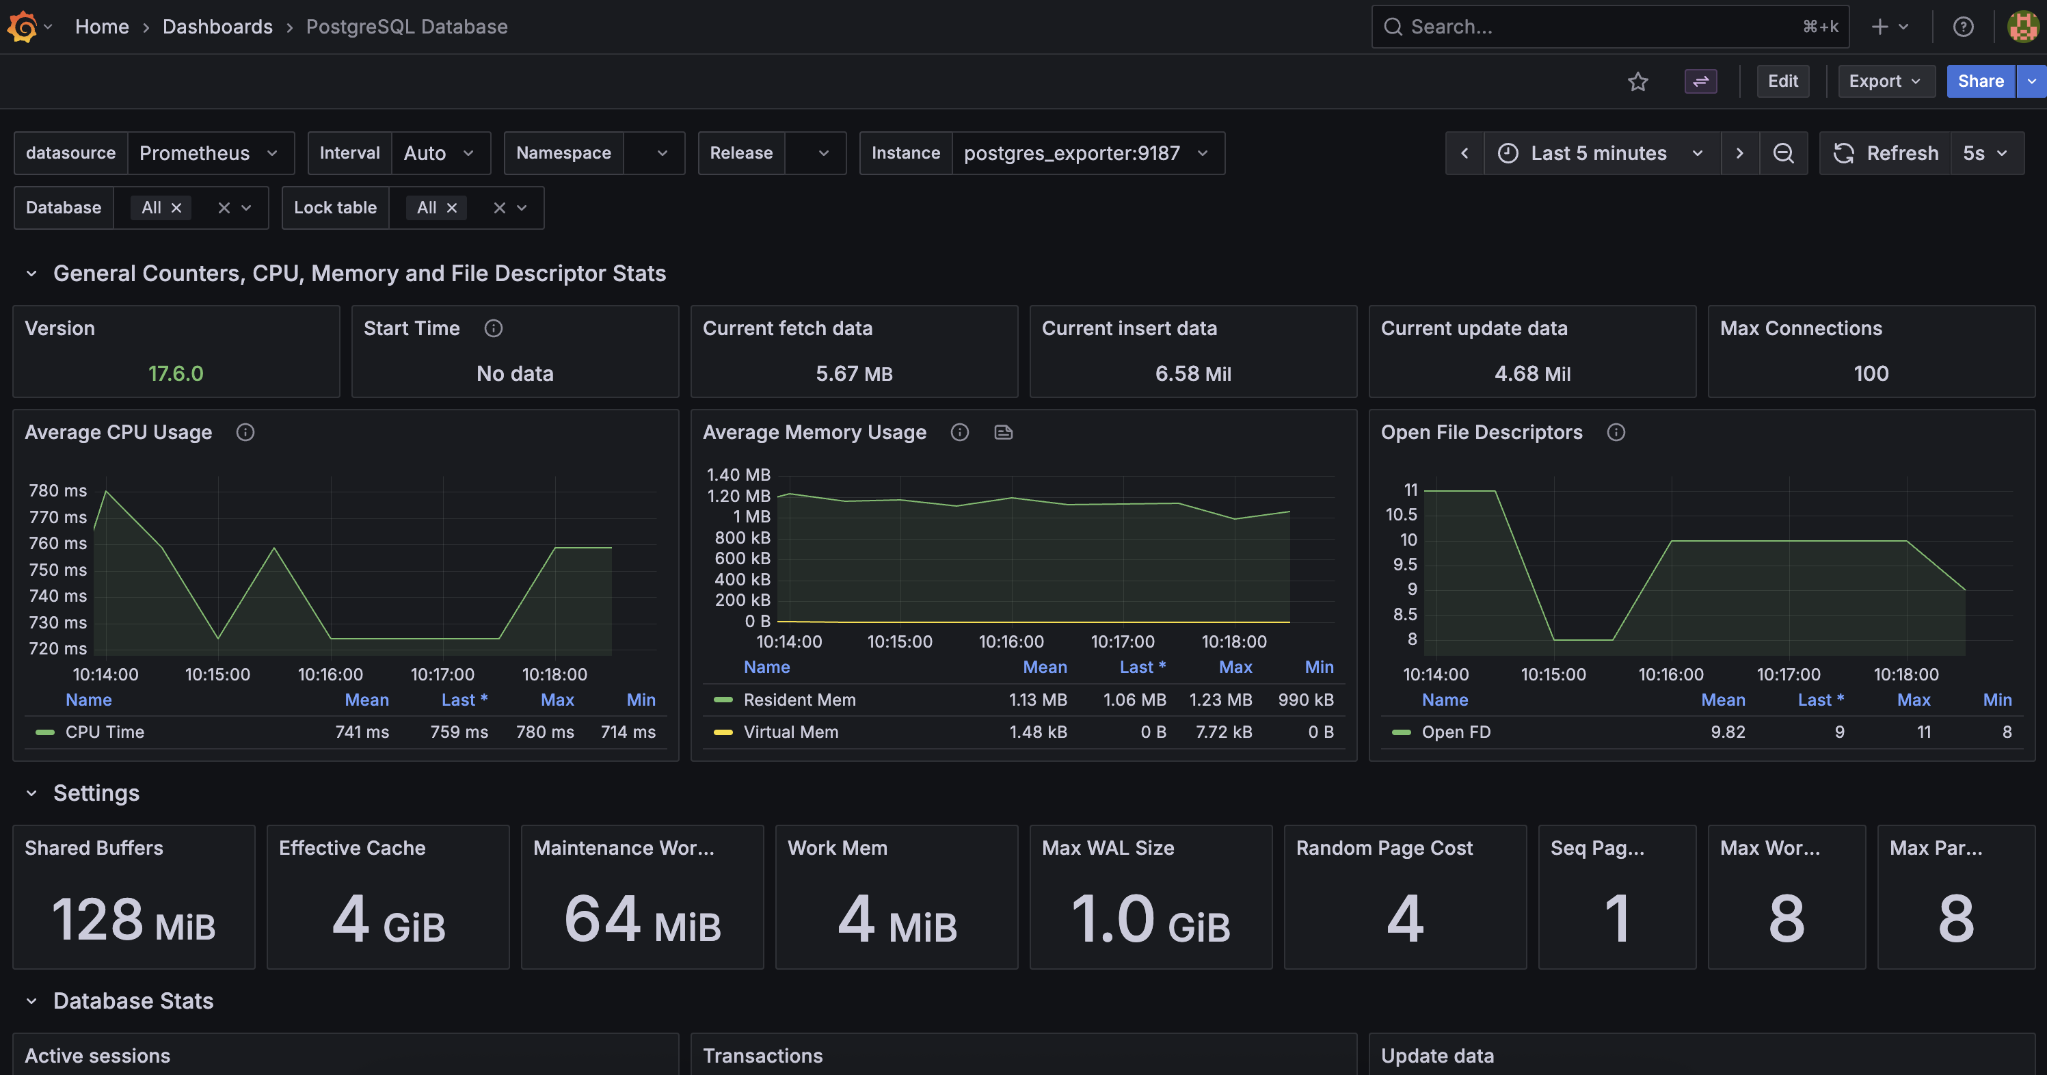Click the Grafana logo in the top left
2047x1075 pixels.
pyautogui.click(x=21, y=26)
